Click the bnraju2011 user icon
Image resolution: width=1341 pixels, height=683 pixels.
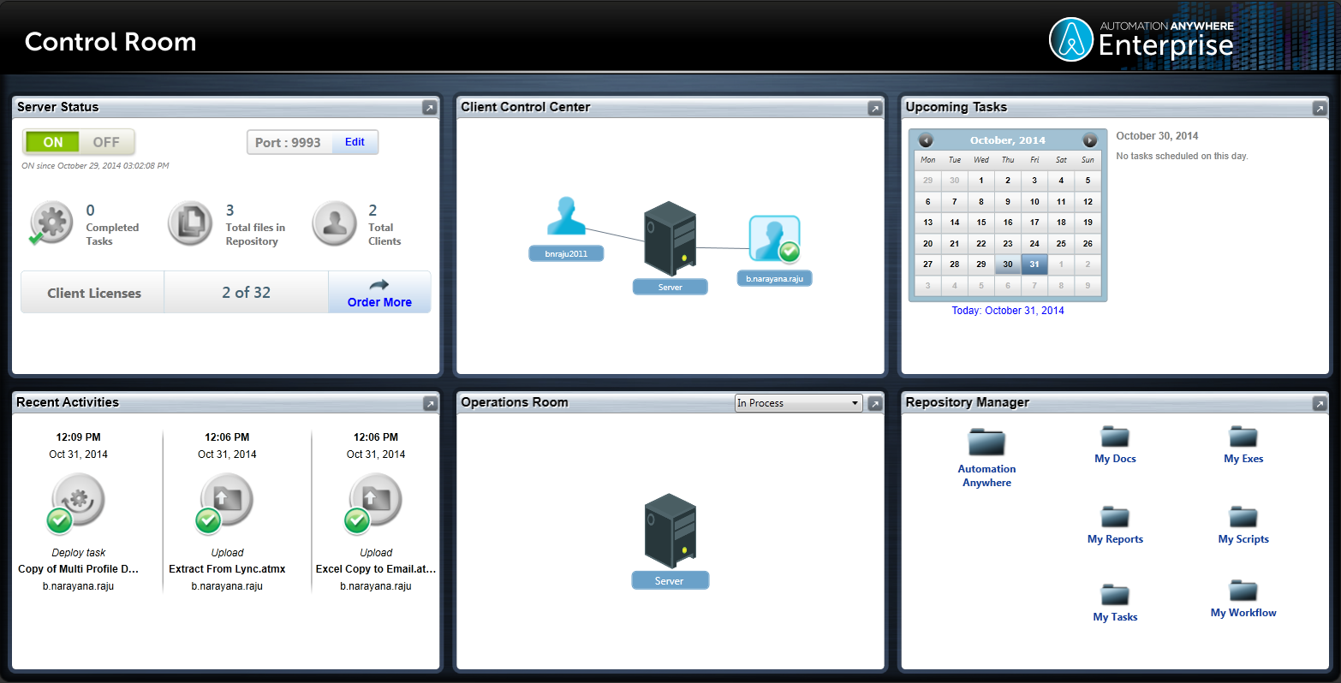click(x=566, y=216)
